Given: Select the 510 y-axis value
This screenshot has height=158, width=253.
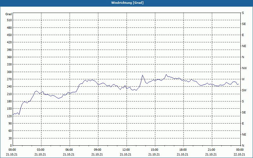Looking at the screenshot, I should click(x=9, y=20).
